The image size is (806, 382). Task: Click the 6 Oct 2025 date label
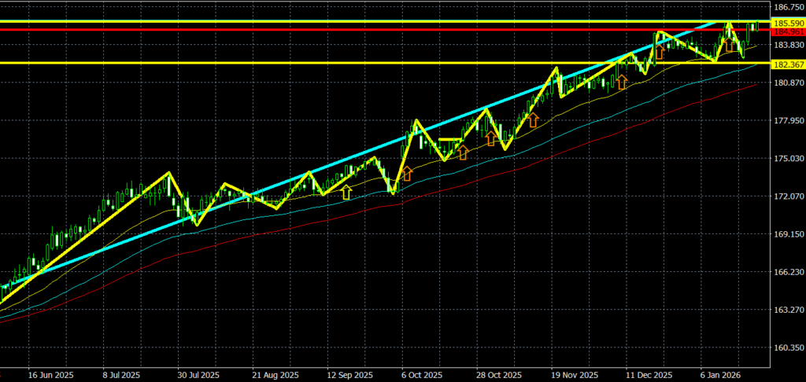click(x=422, y=375)
